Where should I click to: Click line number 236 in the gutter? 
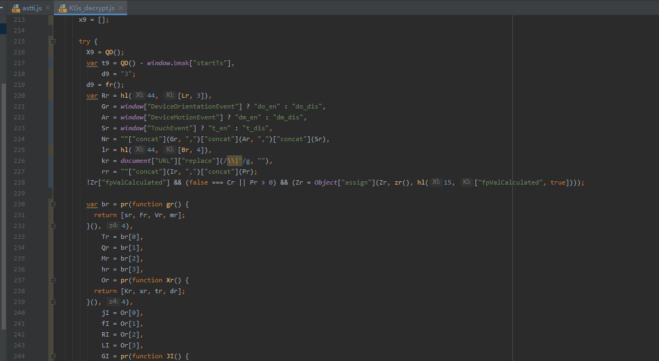click(19, 269)
